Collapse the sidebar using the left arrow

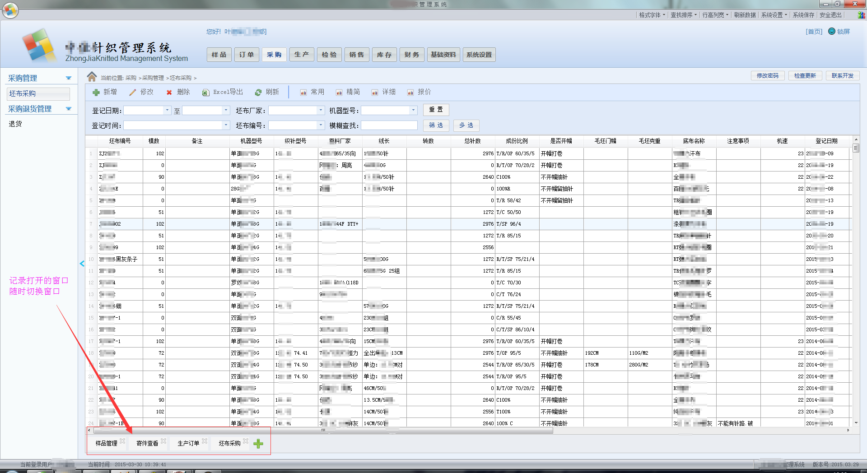[x=82, y=263]
